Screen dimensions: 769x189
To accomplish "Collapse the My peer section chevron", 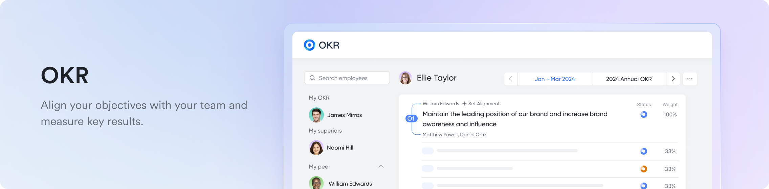I will [381, 166].
